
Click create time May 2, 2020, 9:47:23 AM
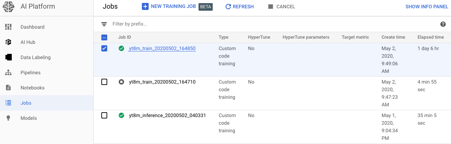coord(390,93)
